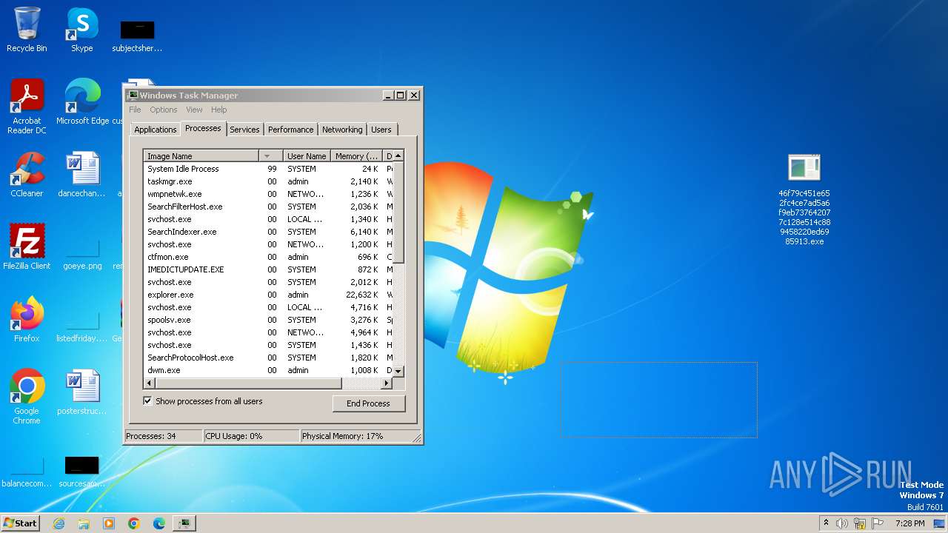The height and width of the screenshot is (533, 948).
Task: Click the taskbar clock 7:28 PM
Action: click(x=910, y=523)
